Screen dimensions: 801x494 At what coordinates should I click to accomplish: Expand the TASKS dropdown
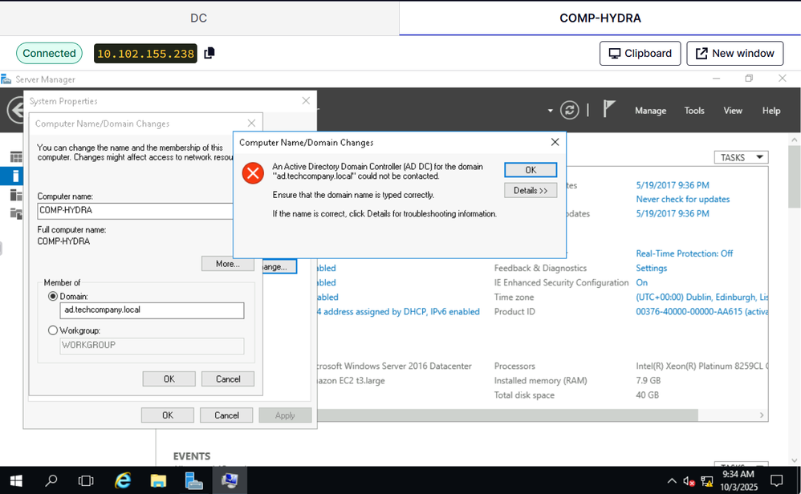tap(741, 157)
